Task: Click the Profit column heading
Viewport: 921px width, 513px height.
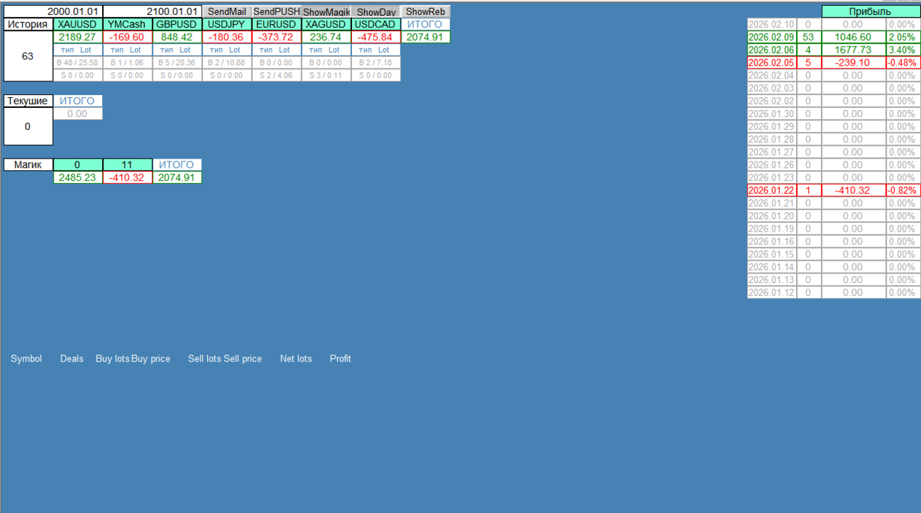Action: click(x=341, y=359)
